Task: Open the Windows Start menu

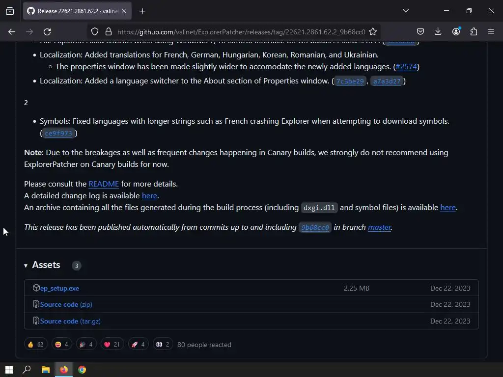Action: point(9,370)
